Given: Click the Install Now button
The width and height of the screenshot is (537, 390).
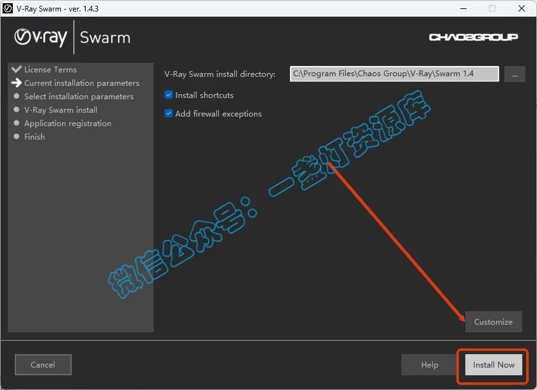Looking at the screenshot, I should pyautogui.click(x=493, y=364).
